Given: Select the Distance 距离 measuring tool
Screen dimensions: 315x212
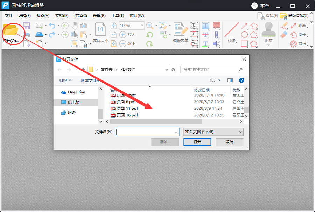Looking at the screenshot, I should click(x=299, y=26).
